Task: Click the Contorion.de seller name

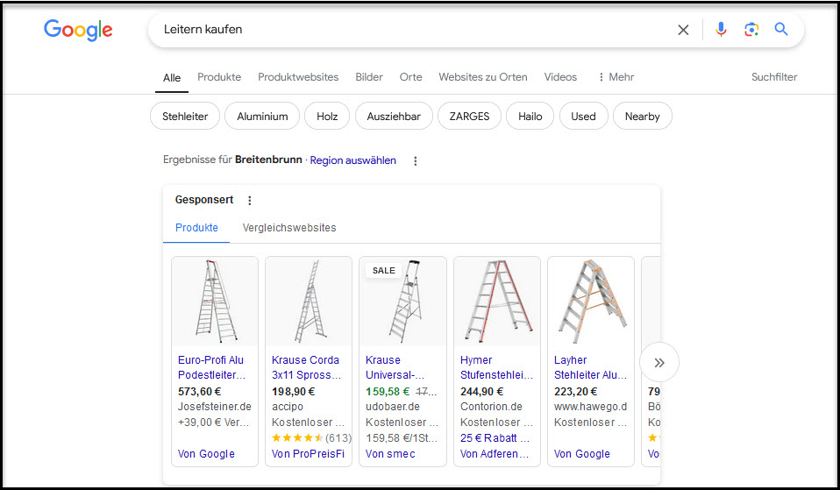Action: point(491,407)
